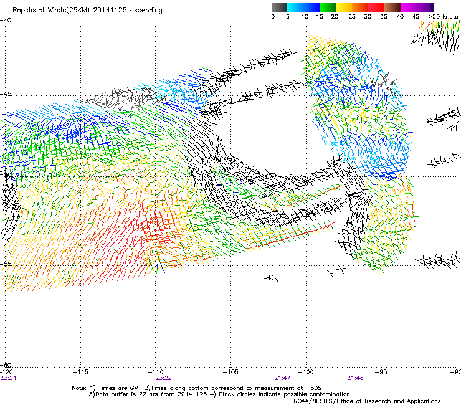The height and width of the screenshot is (405, 461).
Task: Select the orange 25-30 knots legend color
Action: [x=360, y=7]
